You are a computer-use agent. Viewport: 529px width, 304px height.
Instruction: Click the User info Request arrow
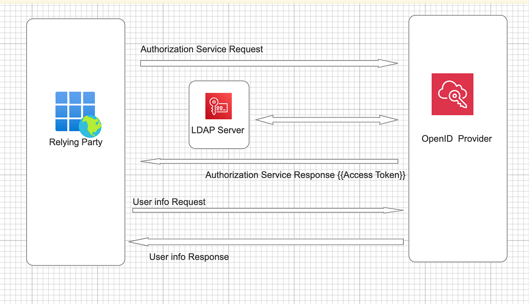[264, 210]
